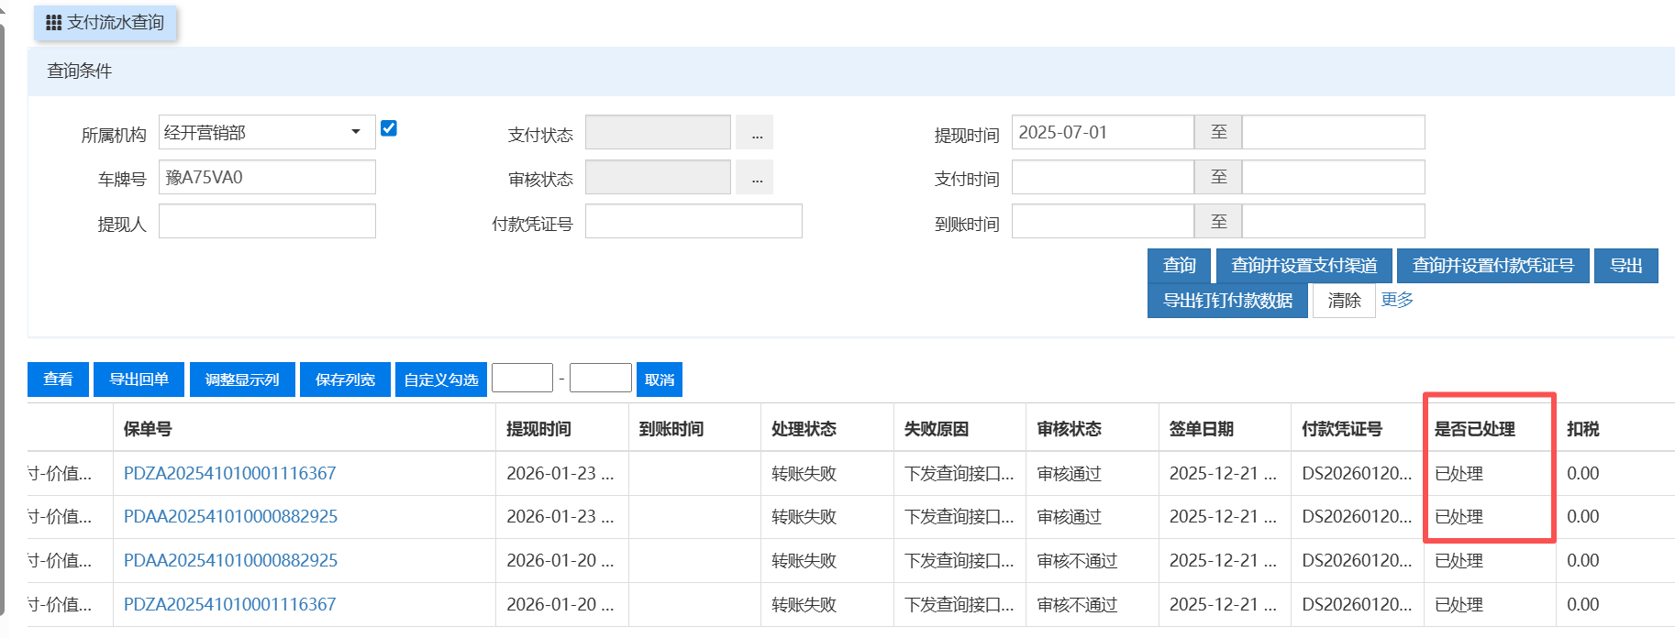Click the 下发查询接口... cell in last row

960,605
